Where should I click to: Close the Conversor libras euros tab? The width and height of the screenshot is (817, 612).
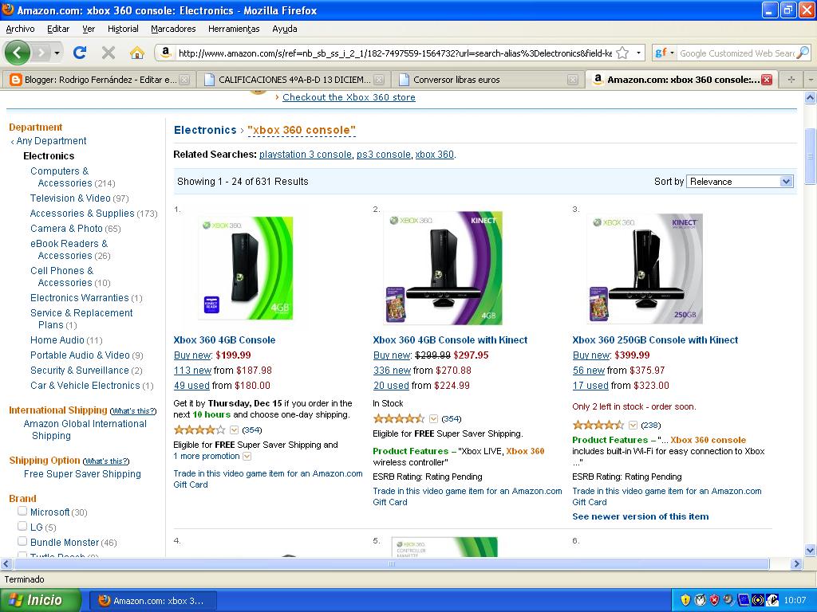pyautogui.click(x=573, y=80)
